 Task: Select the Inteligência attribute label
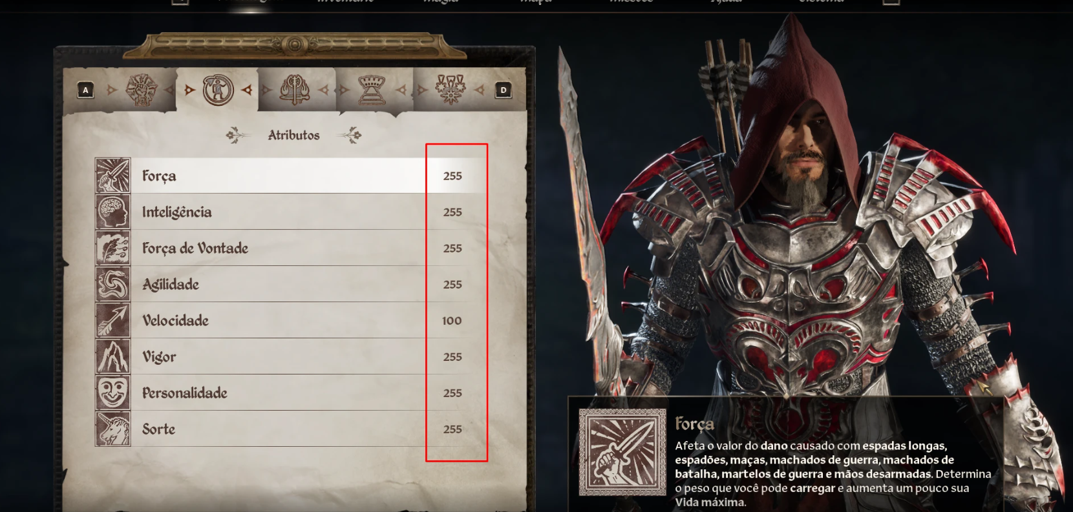coord(176,212)
